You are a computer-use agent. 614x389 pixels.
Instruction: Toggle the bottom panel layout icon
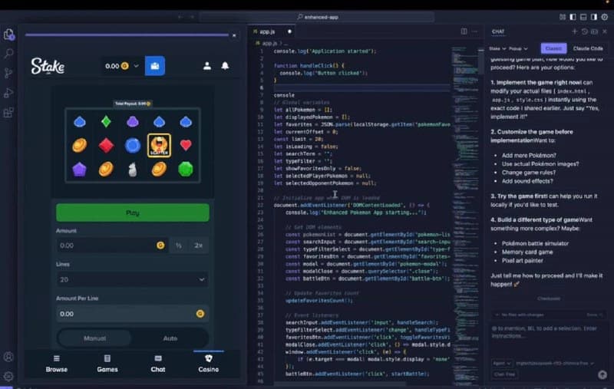coord(583,17)
